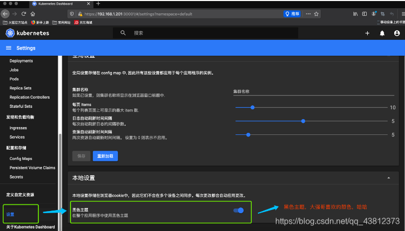Select 配置和存储 sidebar section

coord(16,148)
